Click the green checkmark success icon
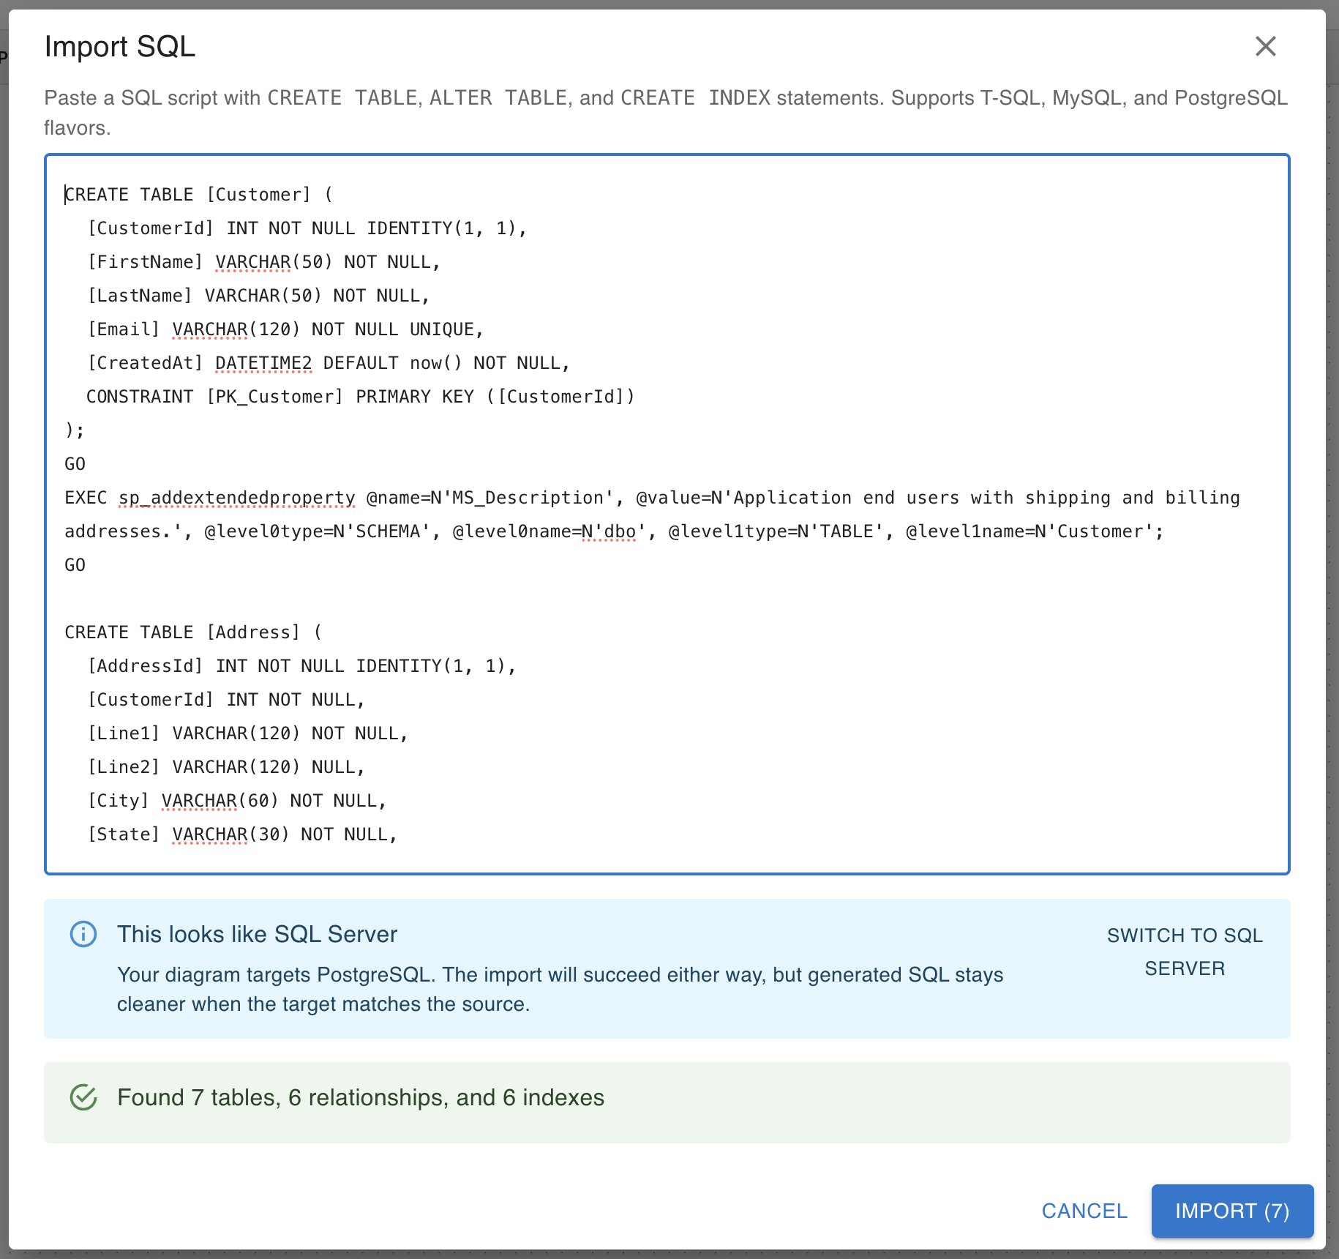 [83, 1097]
